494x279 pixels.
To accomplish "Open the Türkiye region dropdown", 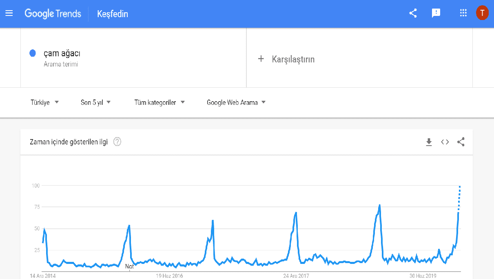I will [x=45, y=102].
